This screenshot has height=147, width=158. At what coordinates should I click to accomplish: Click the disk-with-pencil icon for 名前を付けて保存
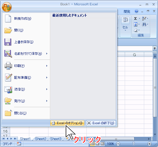(8, 54)
